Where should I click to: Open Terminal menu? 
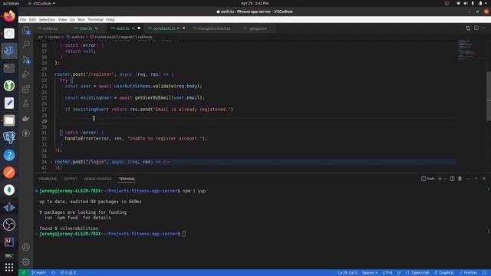pyautogui.click(x=95, y=20)
